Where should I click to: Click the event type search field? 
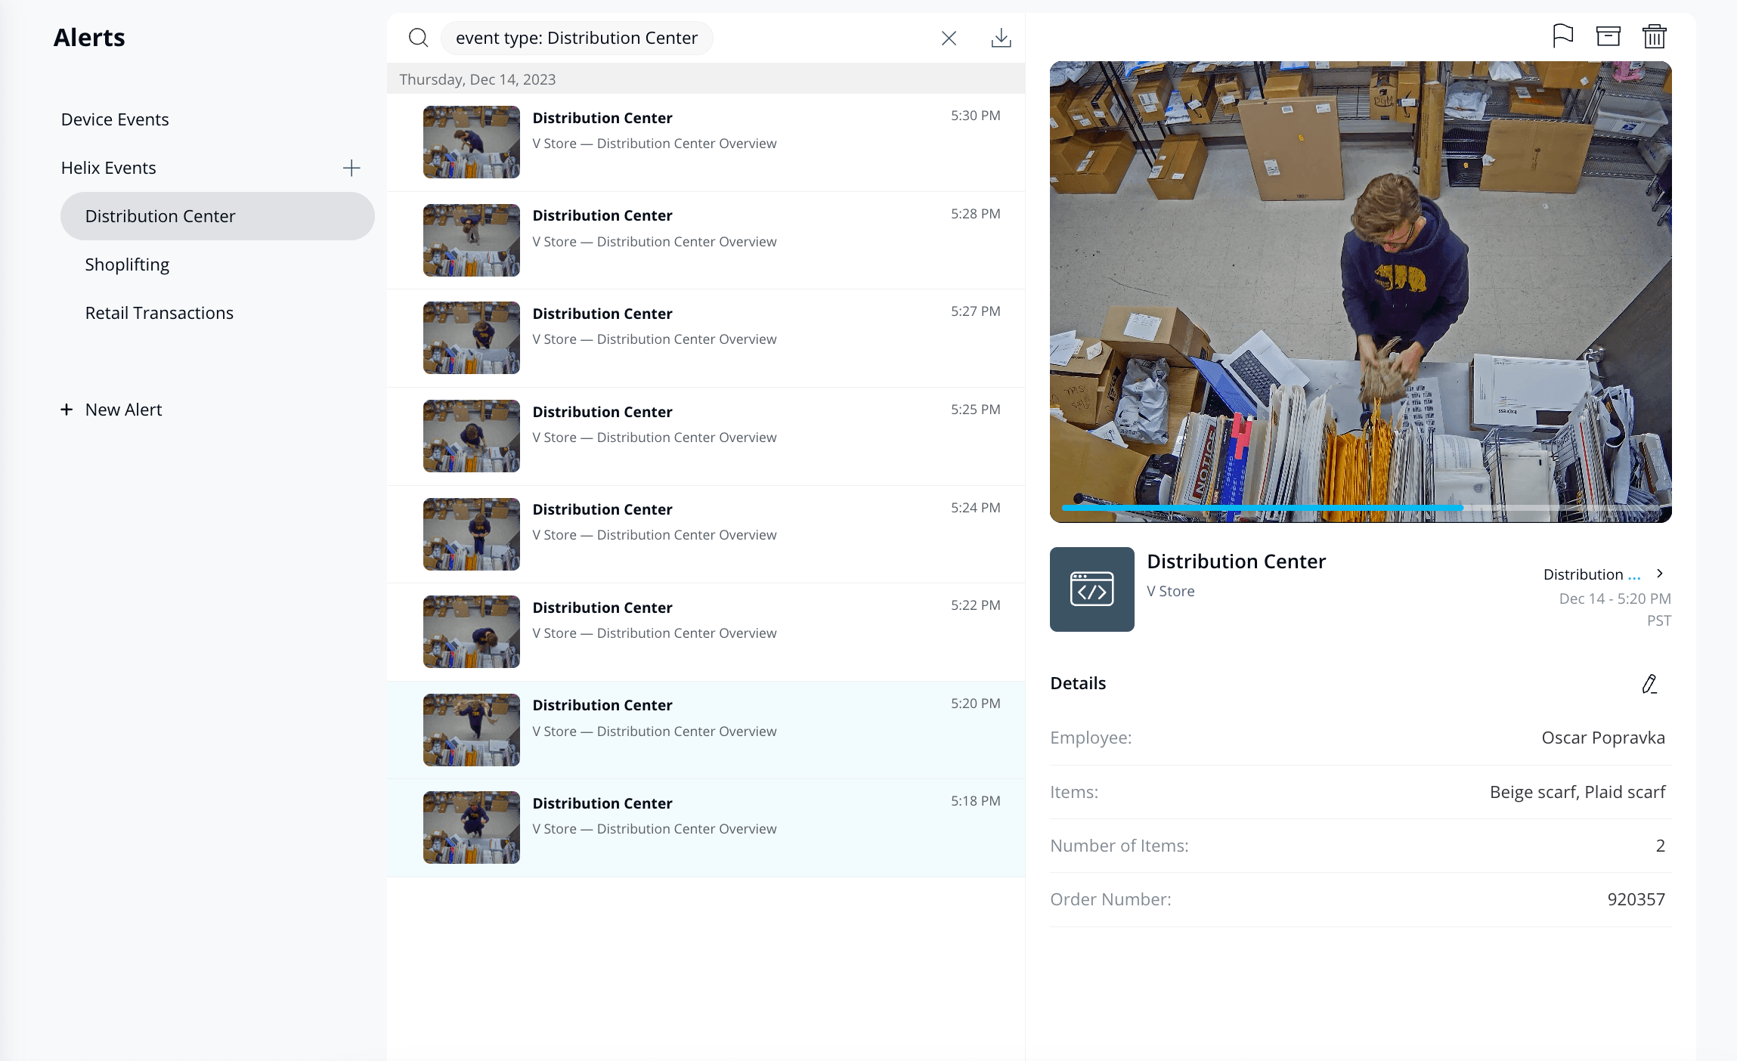click(x=576, y=38)
